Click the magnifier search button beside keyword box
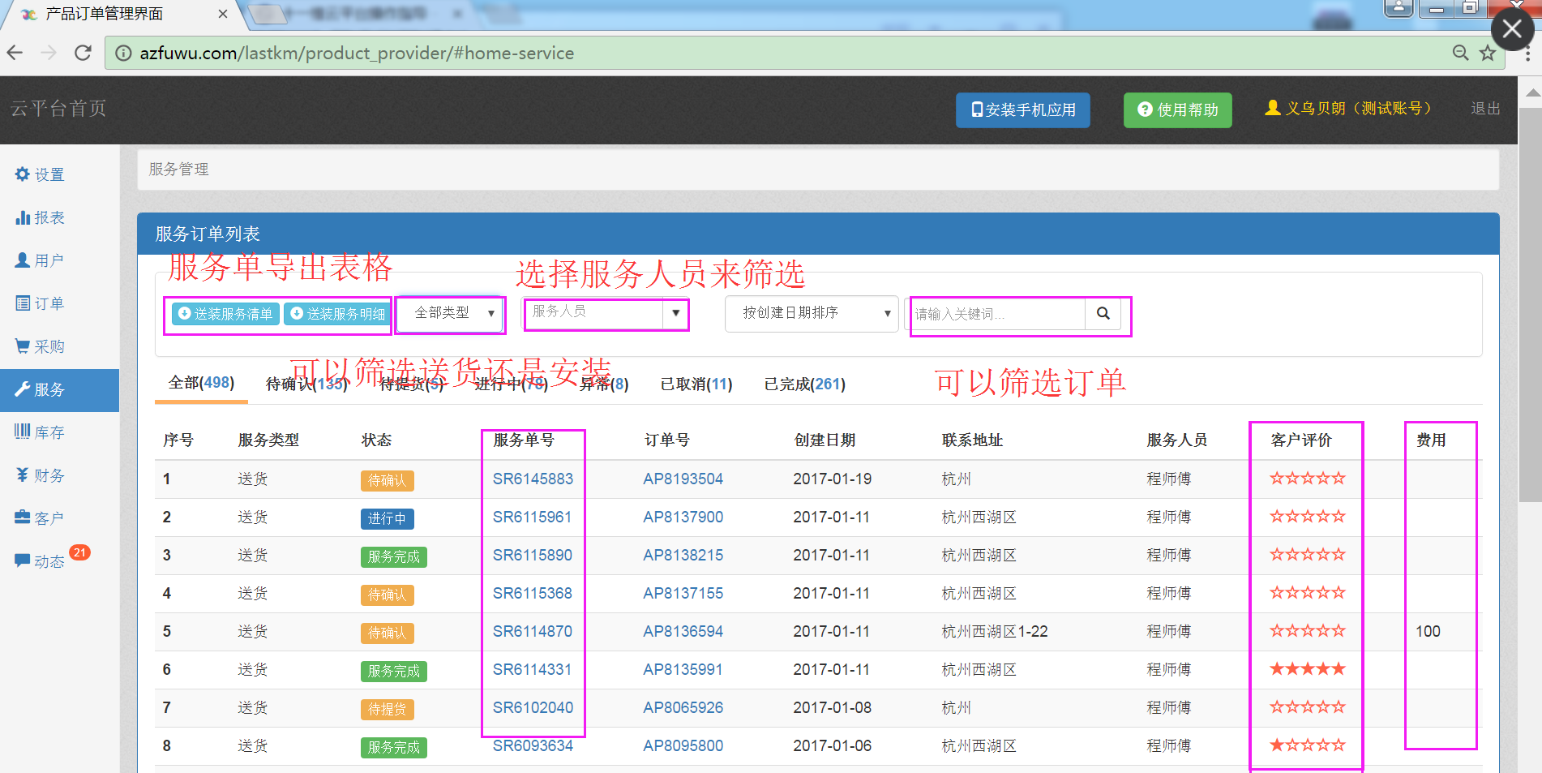Screen dimensions: 1542x773 pyautogui.click(x=1103, y=314)
